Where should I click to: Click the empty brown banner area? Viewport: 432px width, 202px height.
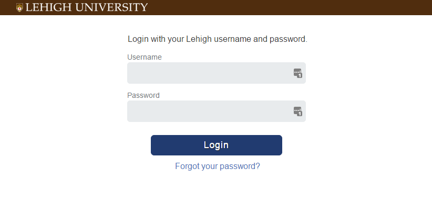point(289,7)
